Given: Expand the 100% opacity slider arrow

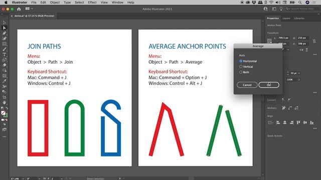Looking at the screenshot, I should pyautogui.click(x=299, y=79).
